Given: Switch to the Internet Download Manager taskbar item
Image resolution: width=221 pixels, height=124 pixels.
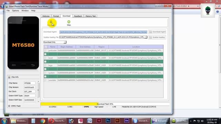Looking at the screenshot, I should tap(141, 121).
